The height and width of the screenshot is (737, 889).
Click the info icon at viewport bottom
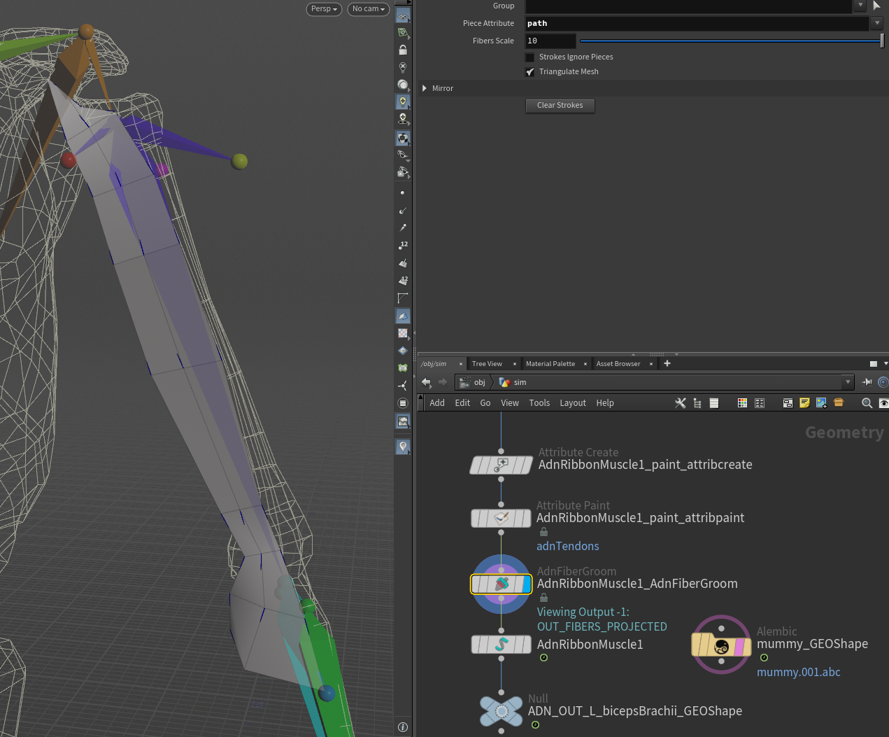[403, 727]
